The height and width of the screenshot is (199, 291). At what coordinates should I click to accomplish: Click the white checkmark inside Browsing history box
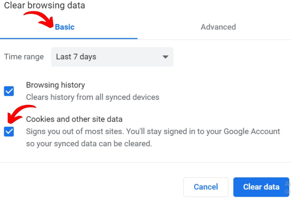(x=9, y=91)
